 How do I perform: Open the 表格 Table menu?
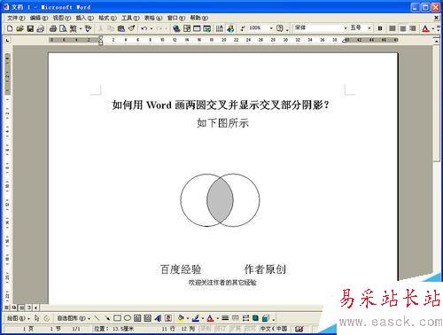click(x=153, y=18)
